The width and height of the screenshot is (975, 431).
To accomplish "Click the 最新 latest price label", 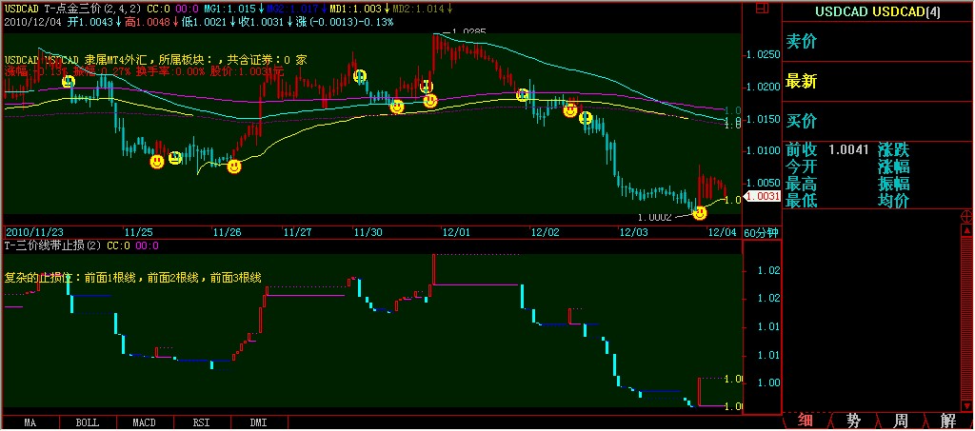I will [x=802, y=82].
